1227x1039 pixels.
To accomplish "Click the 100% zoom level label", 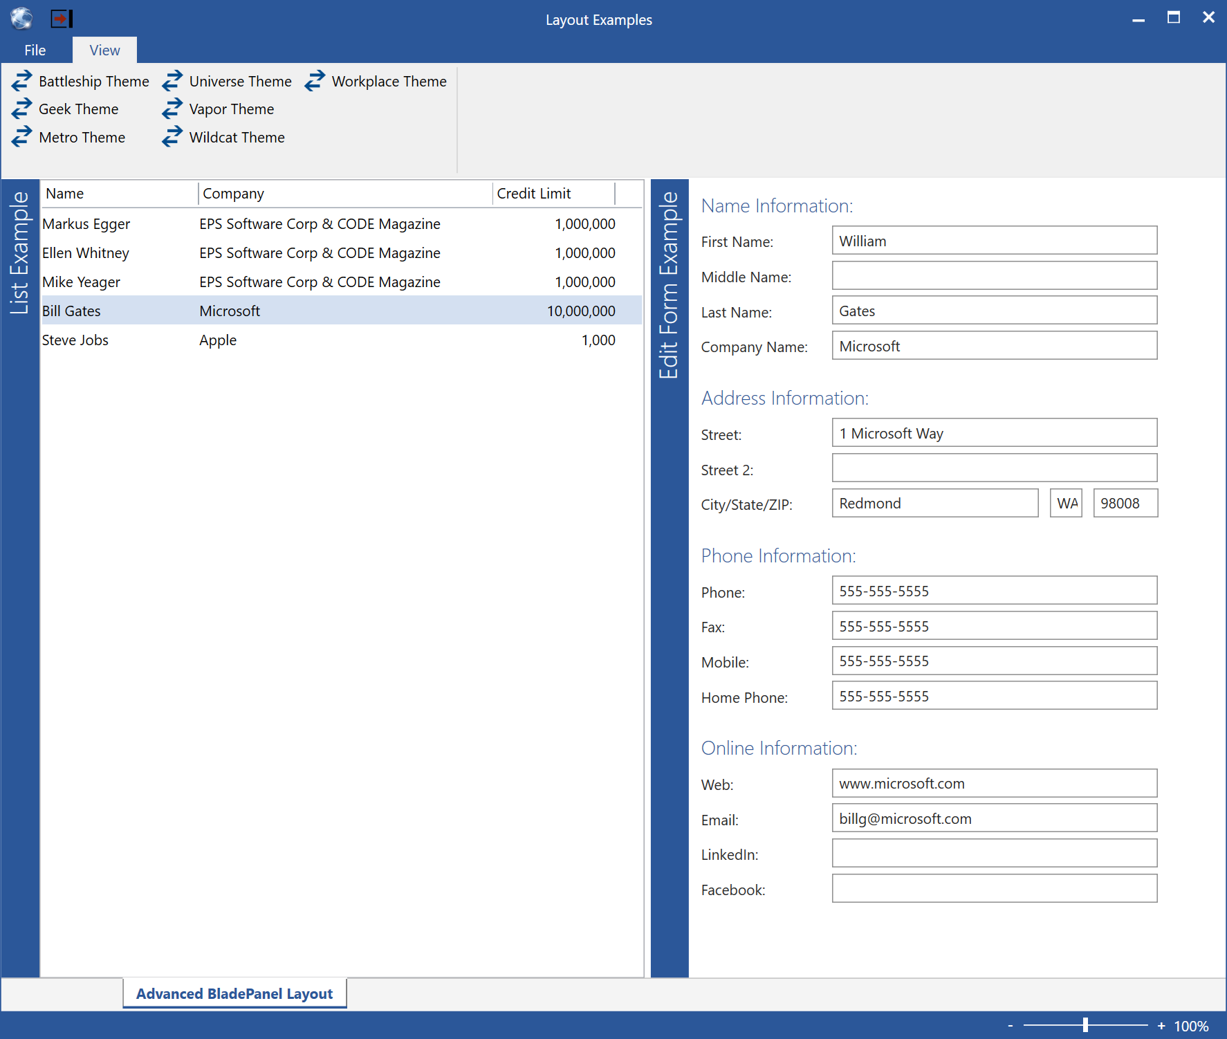I will tap(1191, 1026).
